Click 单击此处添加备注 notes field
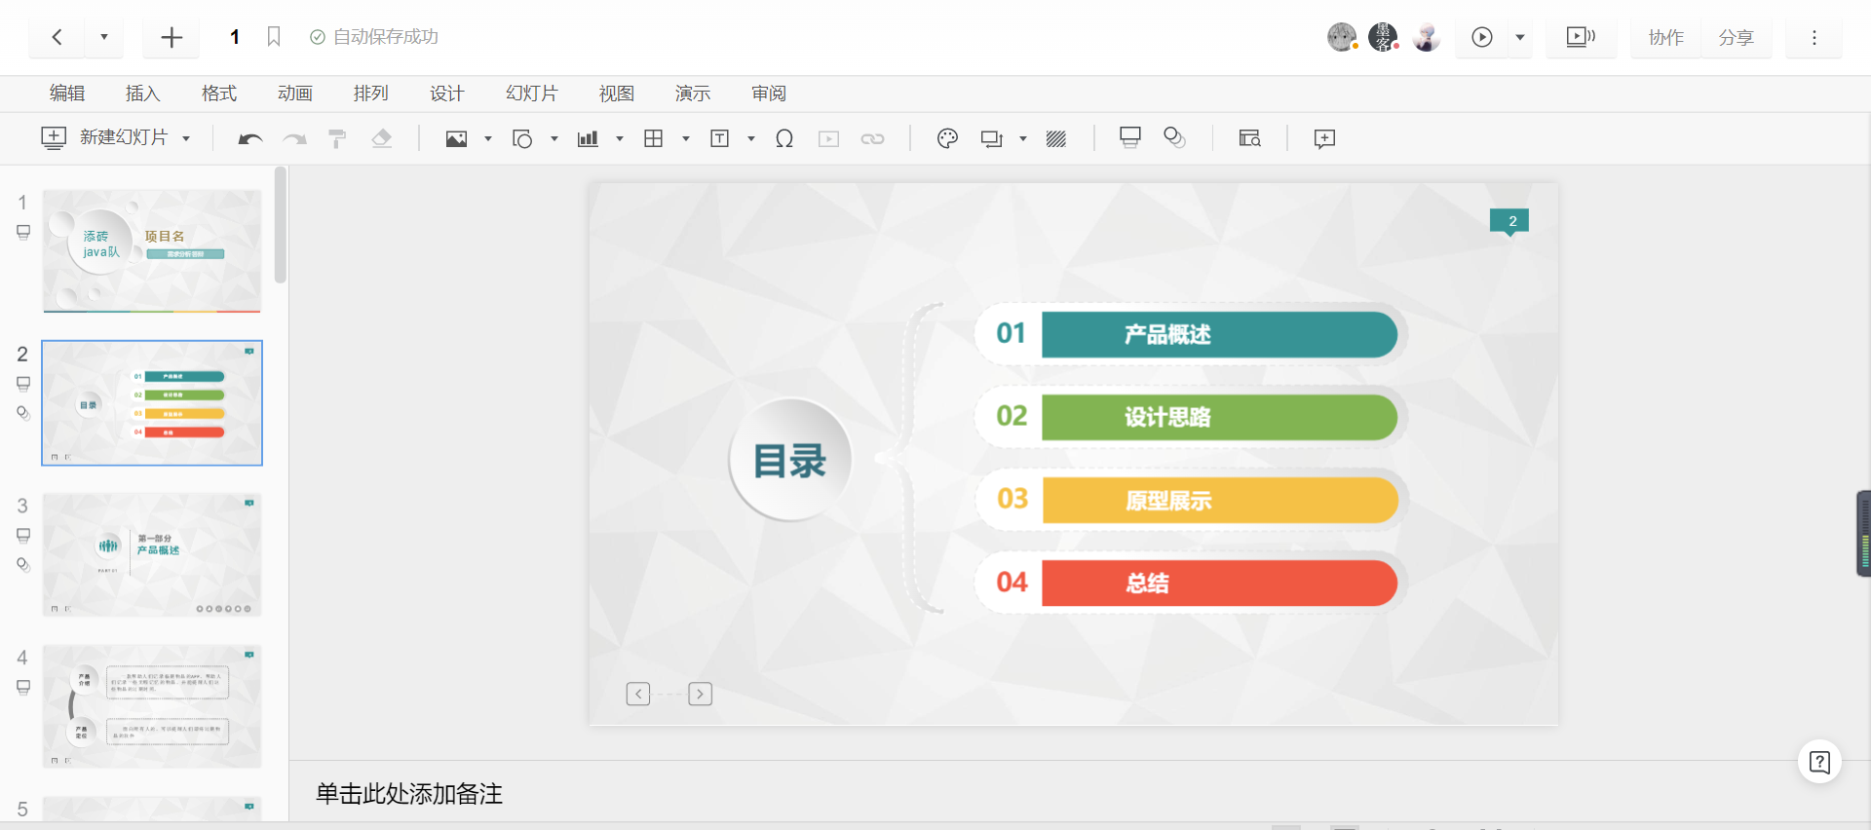1871x830 pixels. pos(409,794)
